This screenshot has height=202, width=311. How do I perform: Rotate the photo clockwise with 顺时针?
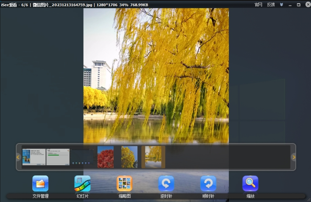[208, 183]
